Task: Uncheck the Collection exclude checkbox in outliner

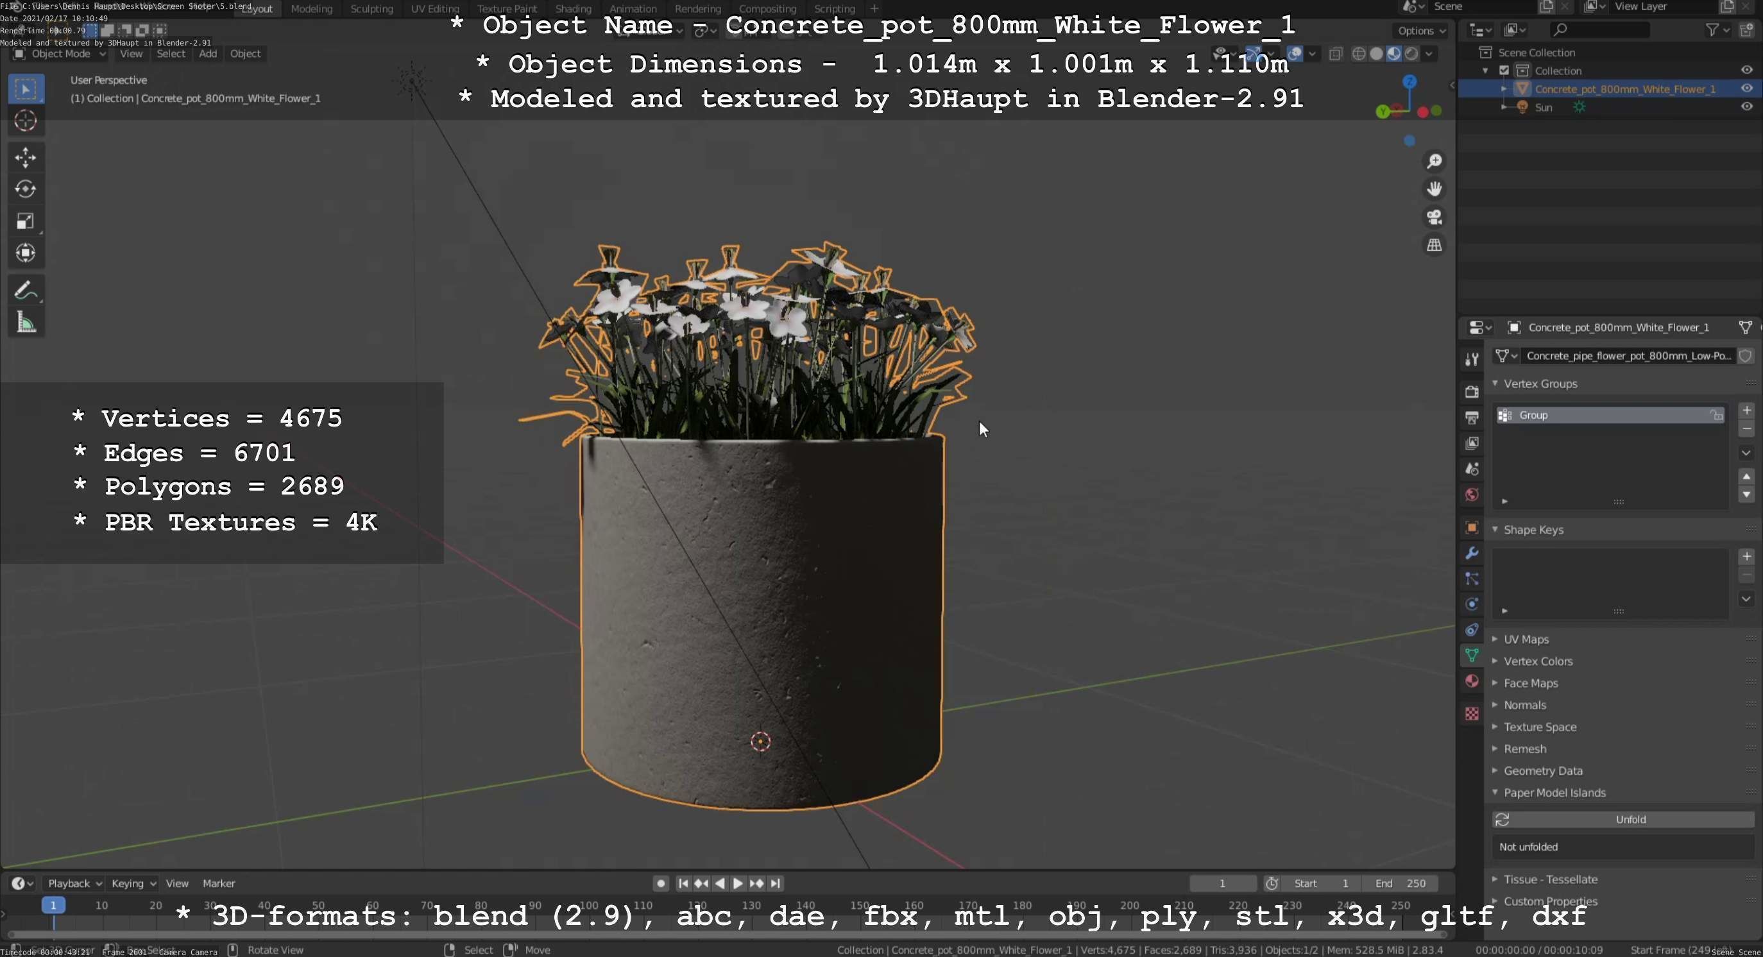Action: click(x=1504, y=71)
